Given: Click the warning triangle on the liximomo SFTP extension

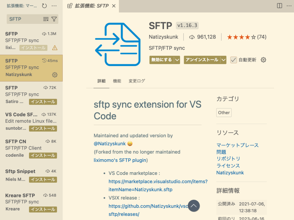Looking at the screenshot, I should pyautogui.click(x=55, y=47).
